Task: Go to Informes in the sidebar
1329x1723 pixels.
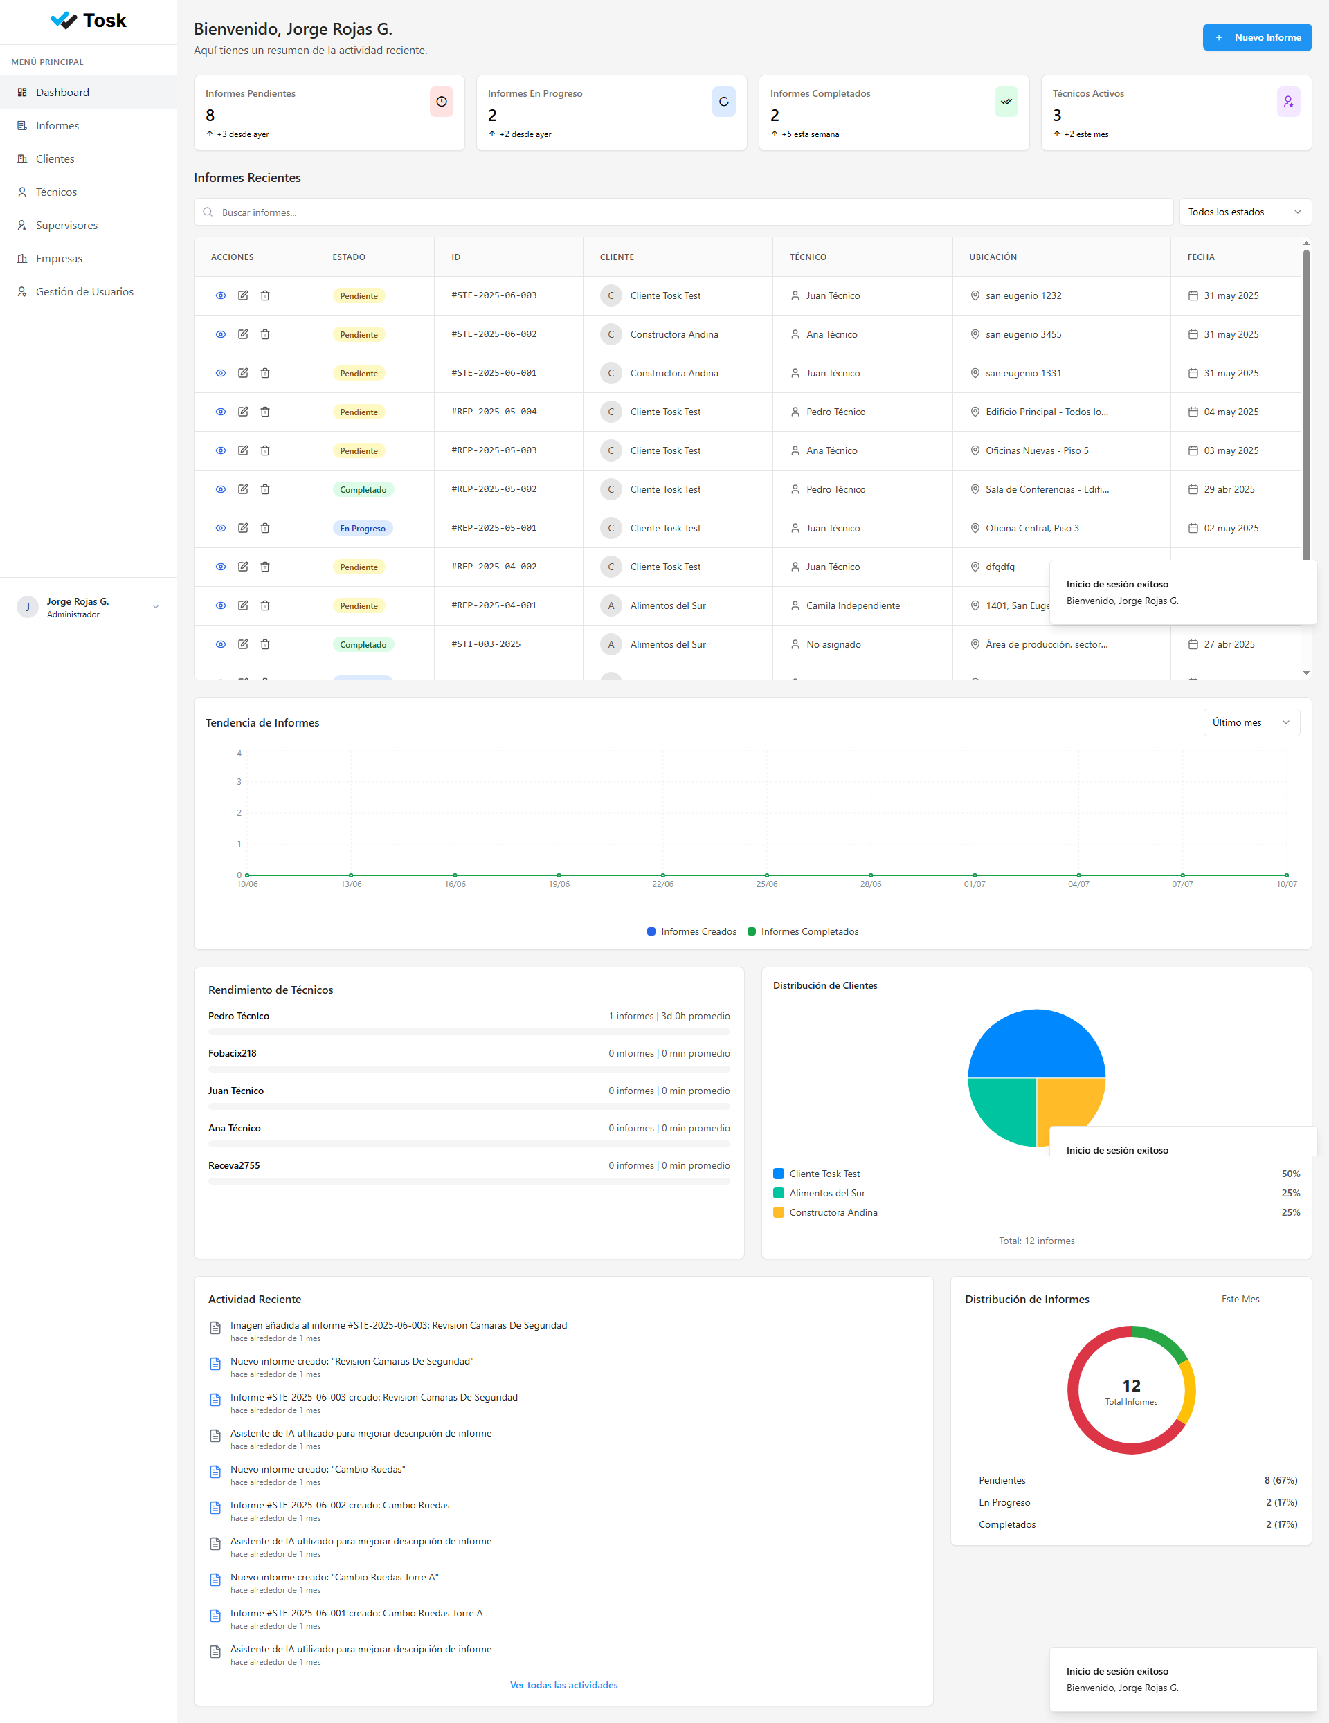Action: (x=89, y=125)
